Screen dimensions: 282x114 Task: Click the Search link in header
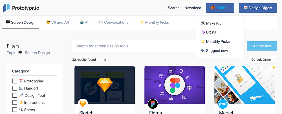coord(173,8)
